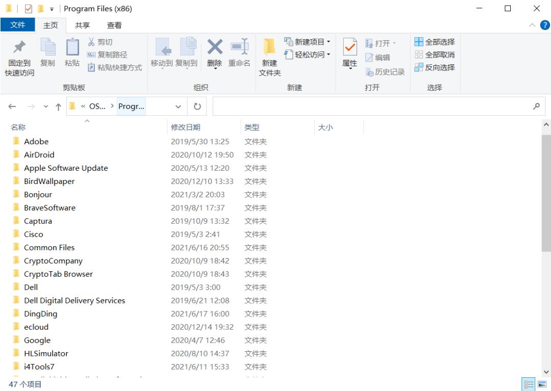Switch to large icons view in status bar
Screen dimensions: 551x391
point(541,384)
